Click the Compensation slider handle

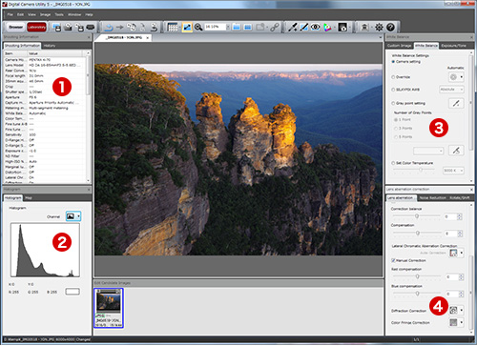coord(418,234)
